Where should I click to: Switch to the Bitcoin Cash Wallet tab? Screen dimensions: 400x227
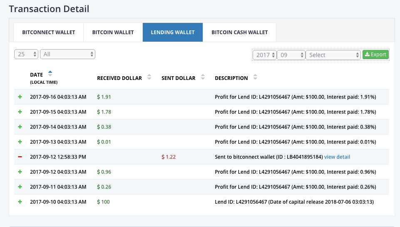[239, 32]
